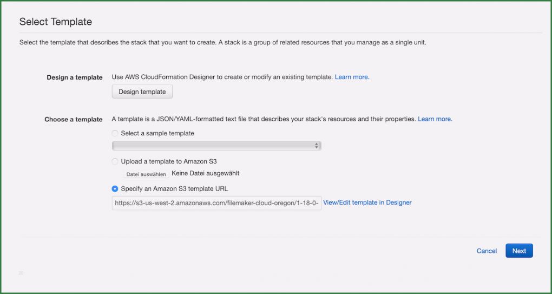Open View/Edit template in Designer link
Viewport: 552px width, 294px height.
click(x=367, y=202)
